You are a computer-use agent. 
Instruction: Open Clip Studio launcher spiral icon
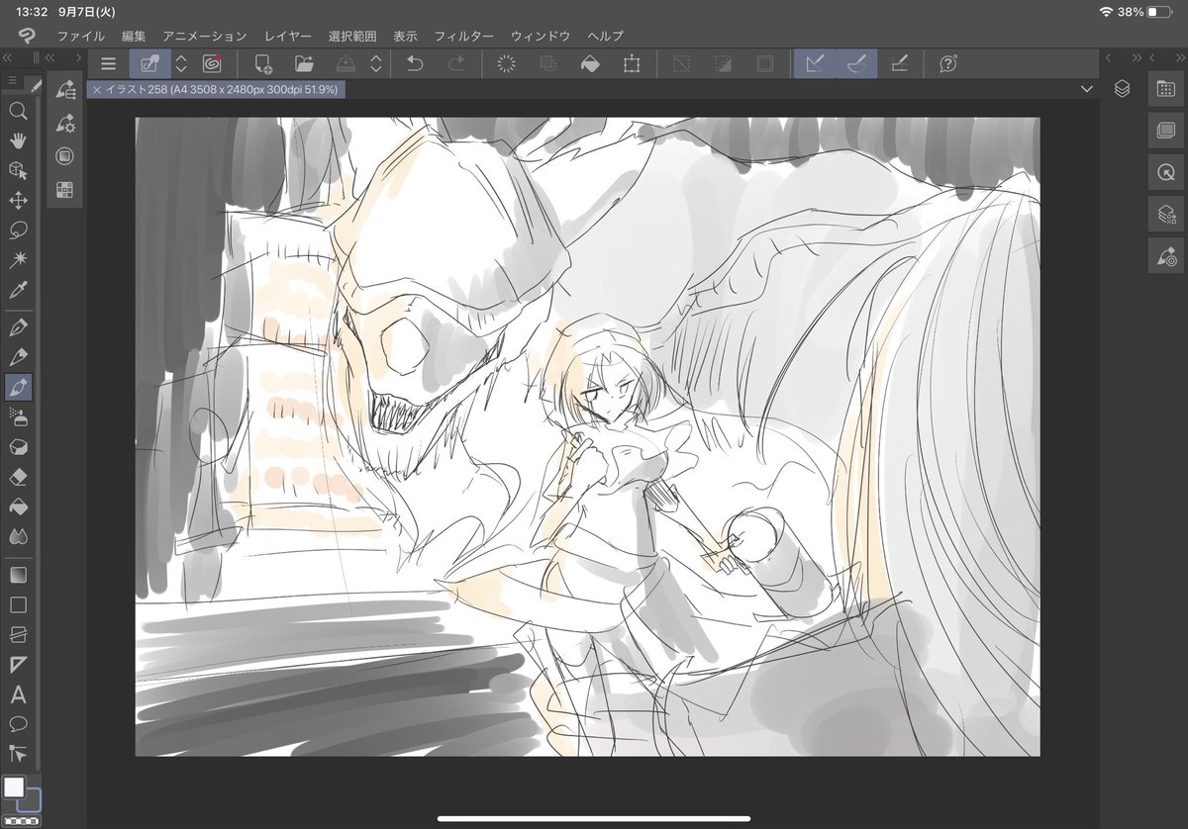(211, 63)
